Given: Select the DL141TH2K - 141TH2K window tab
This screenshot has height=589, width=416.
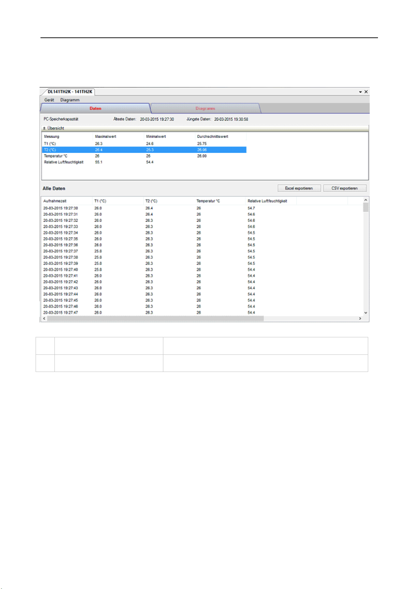Looking at the screenshot, I should pyautogui.click(x=70, y=92).
